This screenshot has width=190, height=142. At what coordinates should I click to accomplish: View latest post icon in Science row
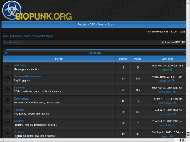(174, 92)
